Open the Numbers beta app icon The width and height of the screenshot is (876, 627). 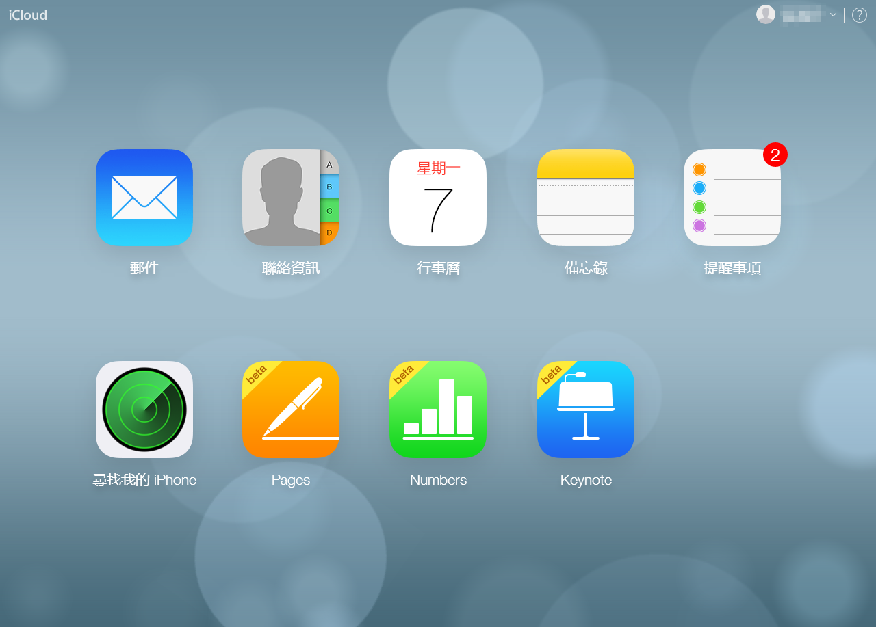coord(438,410)
